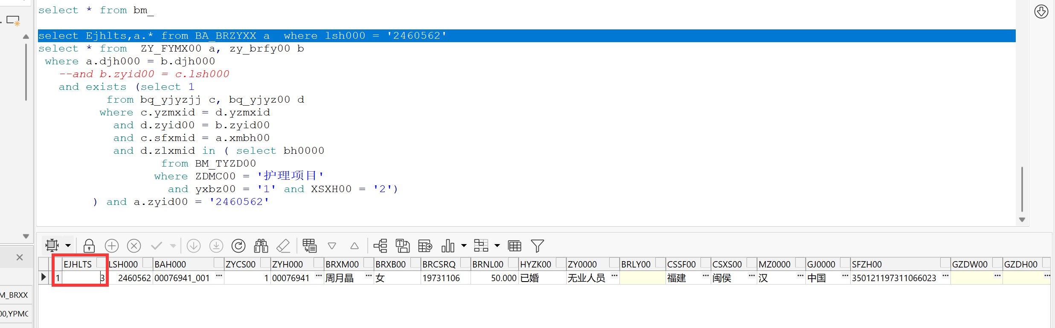
Task: Click the row indicator arrow for row 1
Action: point(44,277)
